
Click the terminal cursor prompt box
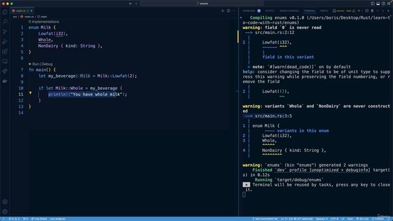click(x=244, y=195)
